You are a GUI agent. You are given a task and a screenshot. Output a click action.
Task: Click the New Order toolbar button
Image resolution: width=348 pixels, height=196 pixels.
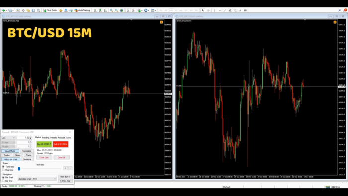coord(50,10)
